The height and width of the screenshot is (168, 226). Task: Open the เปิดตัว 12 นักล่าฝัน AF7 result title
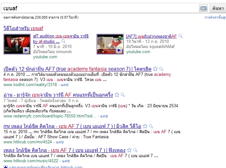77,69
